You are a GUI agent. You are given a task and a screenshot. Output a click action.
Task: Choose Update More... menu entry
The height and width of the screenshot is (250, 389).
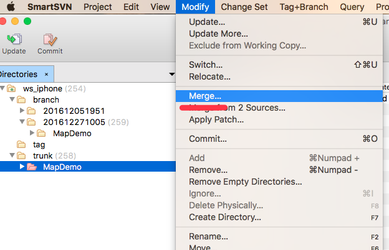click(x=279, y=34)
